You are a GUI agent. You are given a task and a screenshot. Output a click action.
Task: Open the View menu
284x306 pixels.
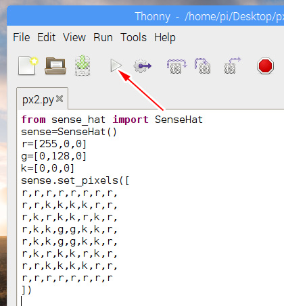click(74, 37)
